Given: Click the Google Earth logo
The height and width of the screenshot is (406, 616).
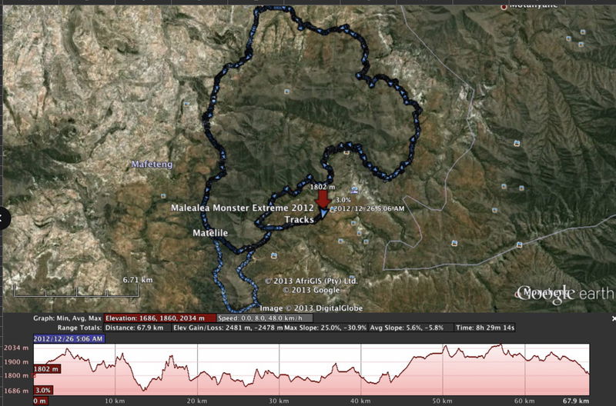Looking at the screenshot, I should tap(565, 293).
